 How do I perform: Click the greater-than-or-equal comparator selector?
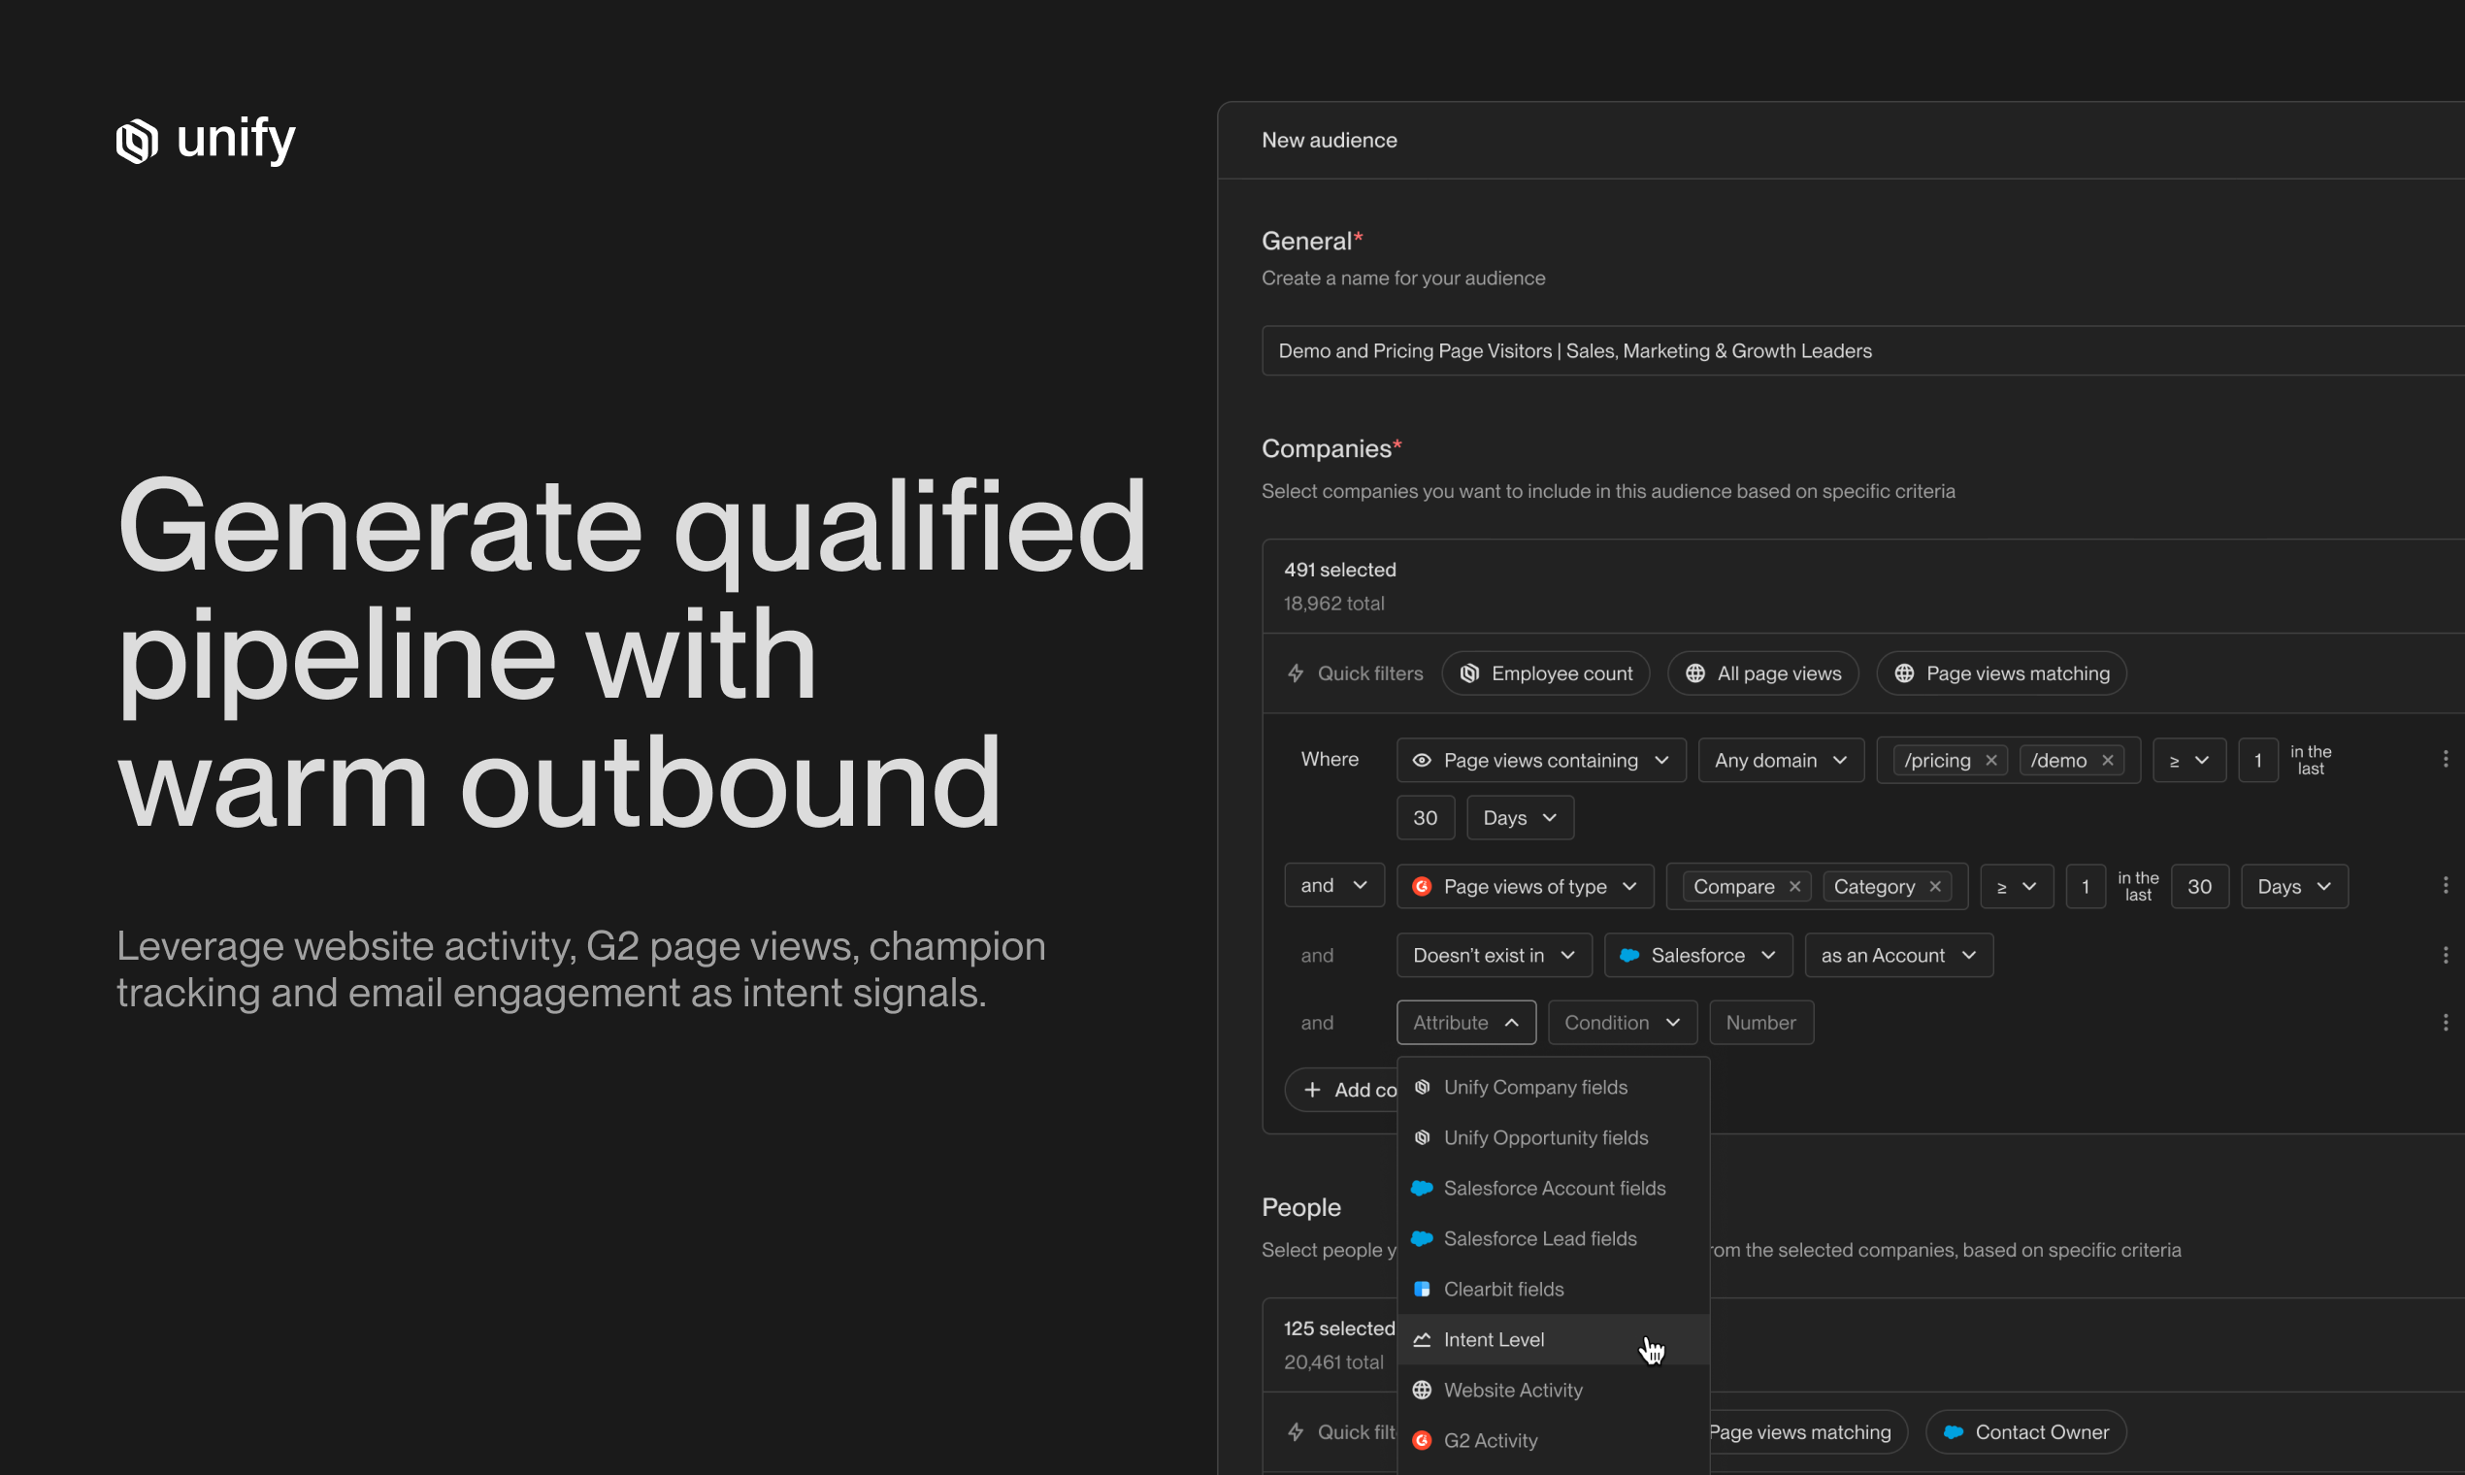(2188, 760)
